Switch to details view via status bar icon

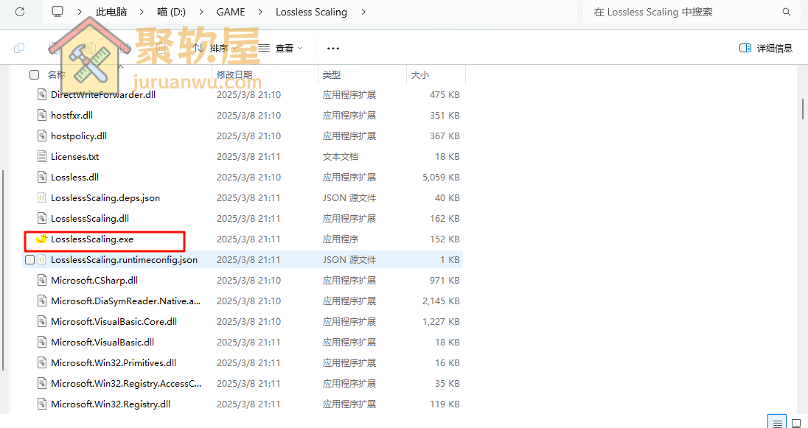776,422
